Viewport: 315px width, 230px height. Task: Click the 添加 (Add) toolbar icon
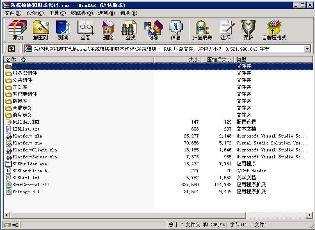pyautogui.click(x=18, y=30)
